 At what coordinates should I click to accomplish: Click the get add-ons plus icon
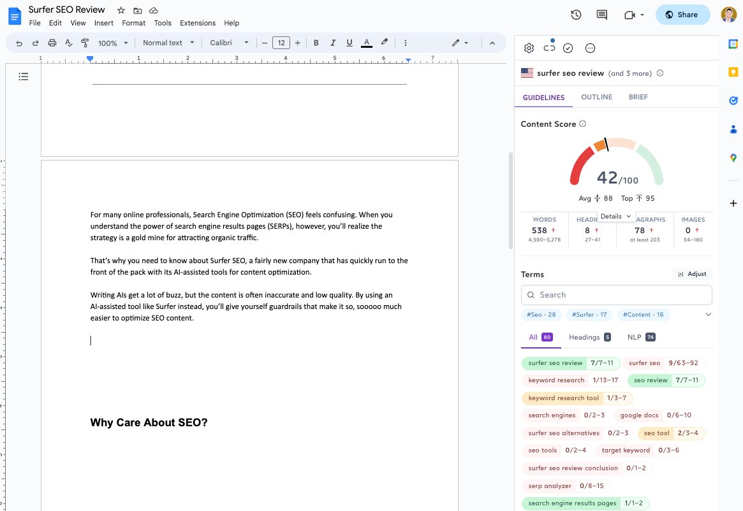[x=733, y=203]
